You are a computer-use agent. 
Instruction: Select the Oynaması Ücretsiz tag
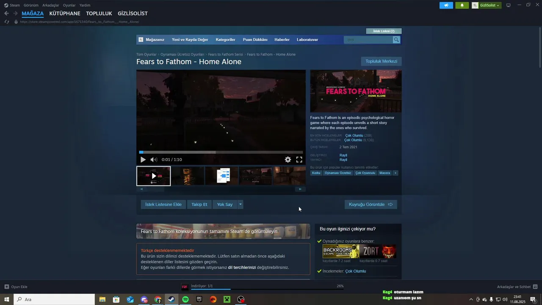tap(338, 173)
